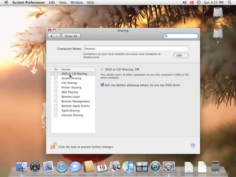The width and height of the screenshot is (236, 177).
Task: Click the Sun 4:25 PM clock
Action: (214, 3)
